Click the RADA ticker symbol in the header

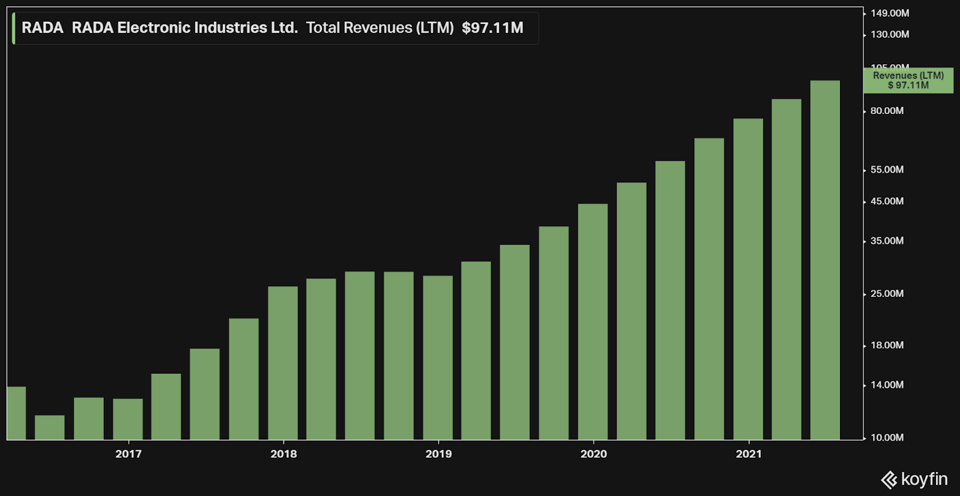click(x=42, y=28)
